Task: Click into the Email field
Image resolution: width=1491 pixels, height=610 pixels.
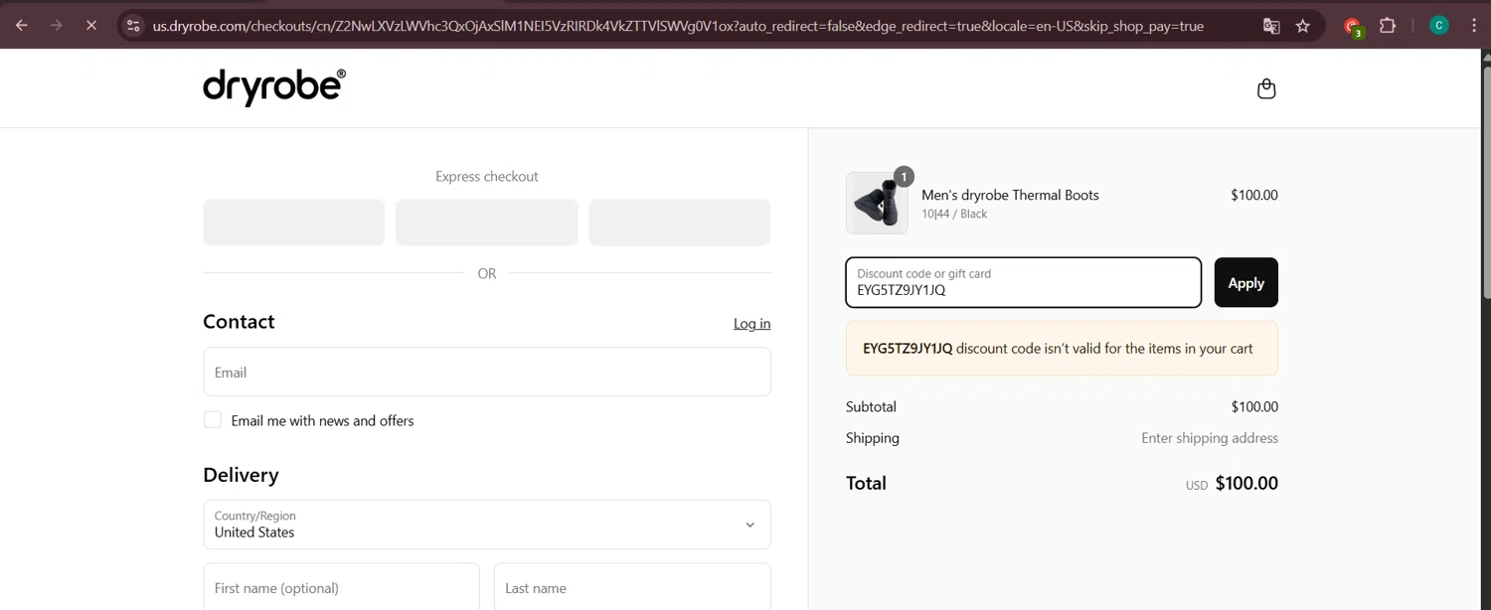Action: pyautogui.click(x=487, y=372)
